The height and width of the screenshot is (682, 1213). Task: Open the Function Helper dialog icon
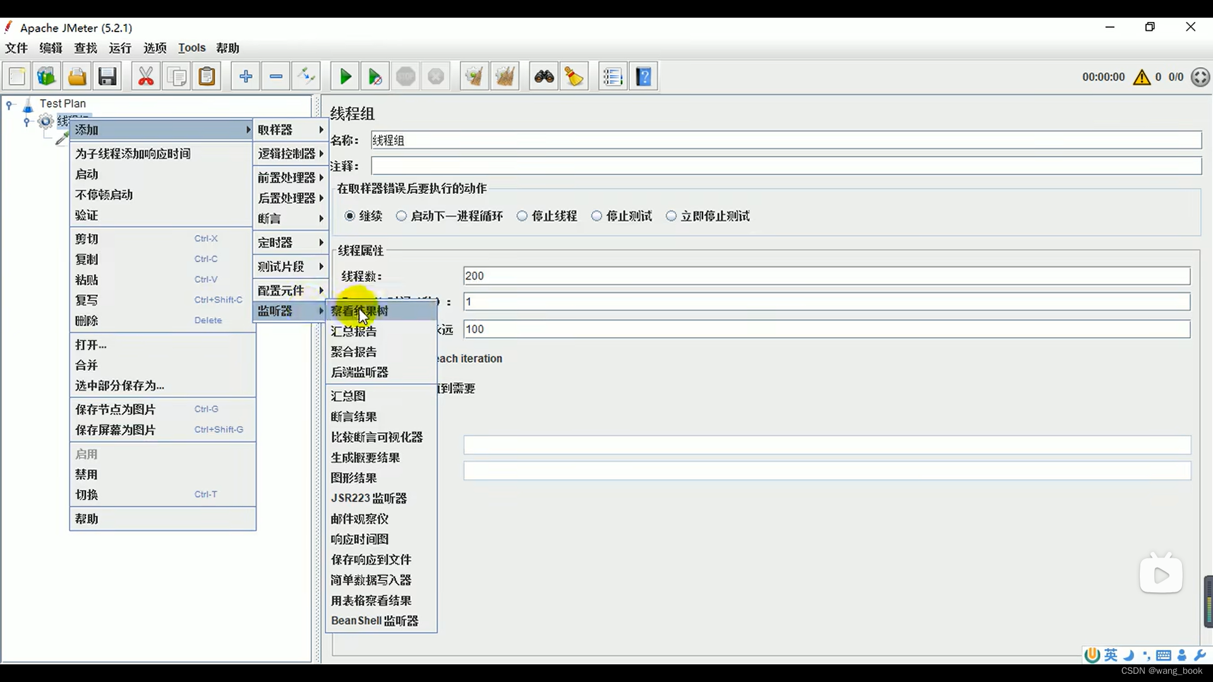[x=613, y=76]
